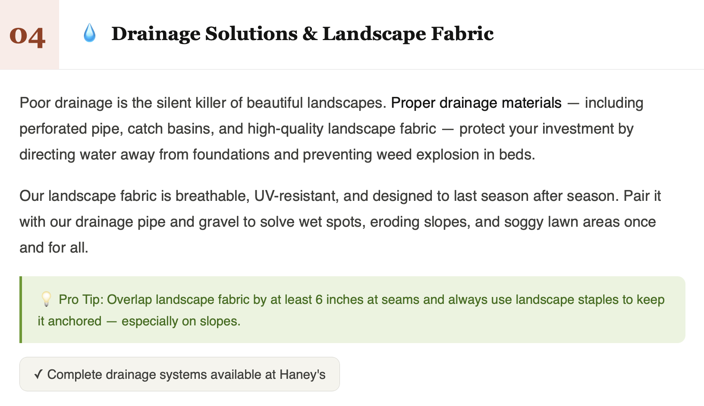The width and height of the screenshot is (704, 406).
Task: Click the water droplet icon beside the heading
Action: coord(89,33)
